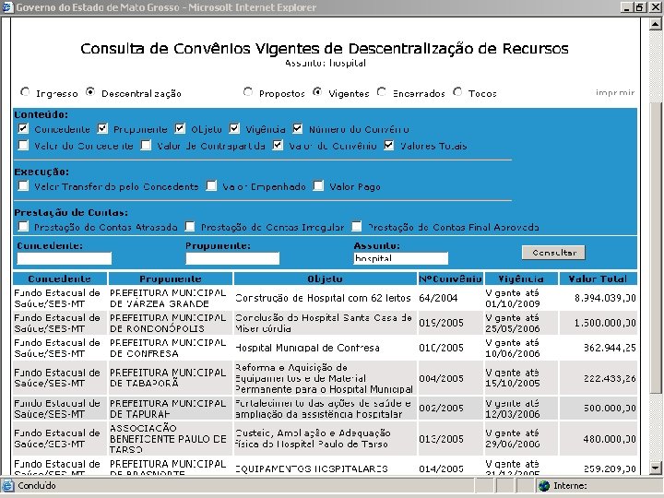Image resolution: width=664 pixels, height=498 pixels.
Task: Select the Descentralização radio option
Action: tap(90, 92)
